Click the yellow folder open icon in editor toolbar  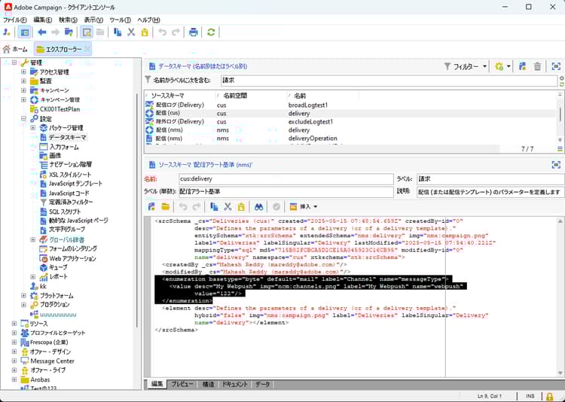pyautogui.click(x=165, y=206)
